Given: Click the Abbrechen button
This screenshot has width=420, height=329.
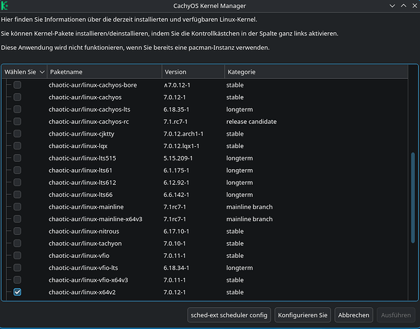Looking at the screenshot, I should 354,315.
